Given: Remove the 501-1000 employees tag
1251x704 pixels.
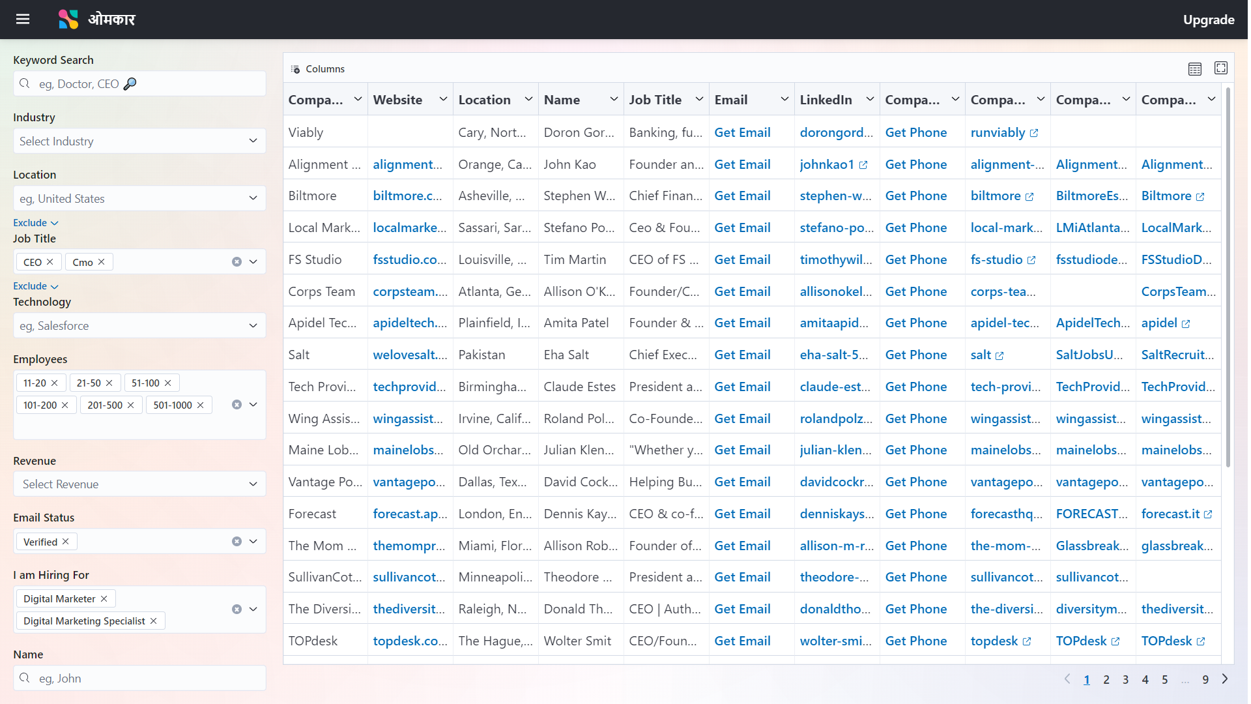Looking at the screenshot, I should pyautogui.click(x=201, y=405).
